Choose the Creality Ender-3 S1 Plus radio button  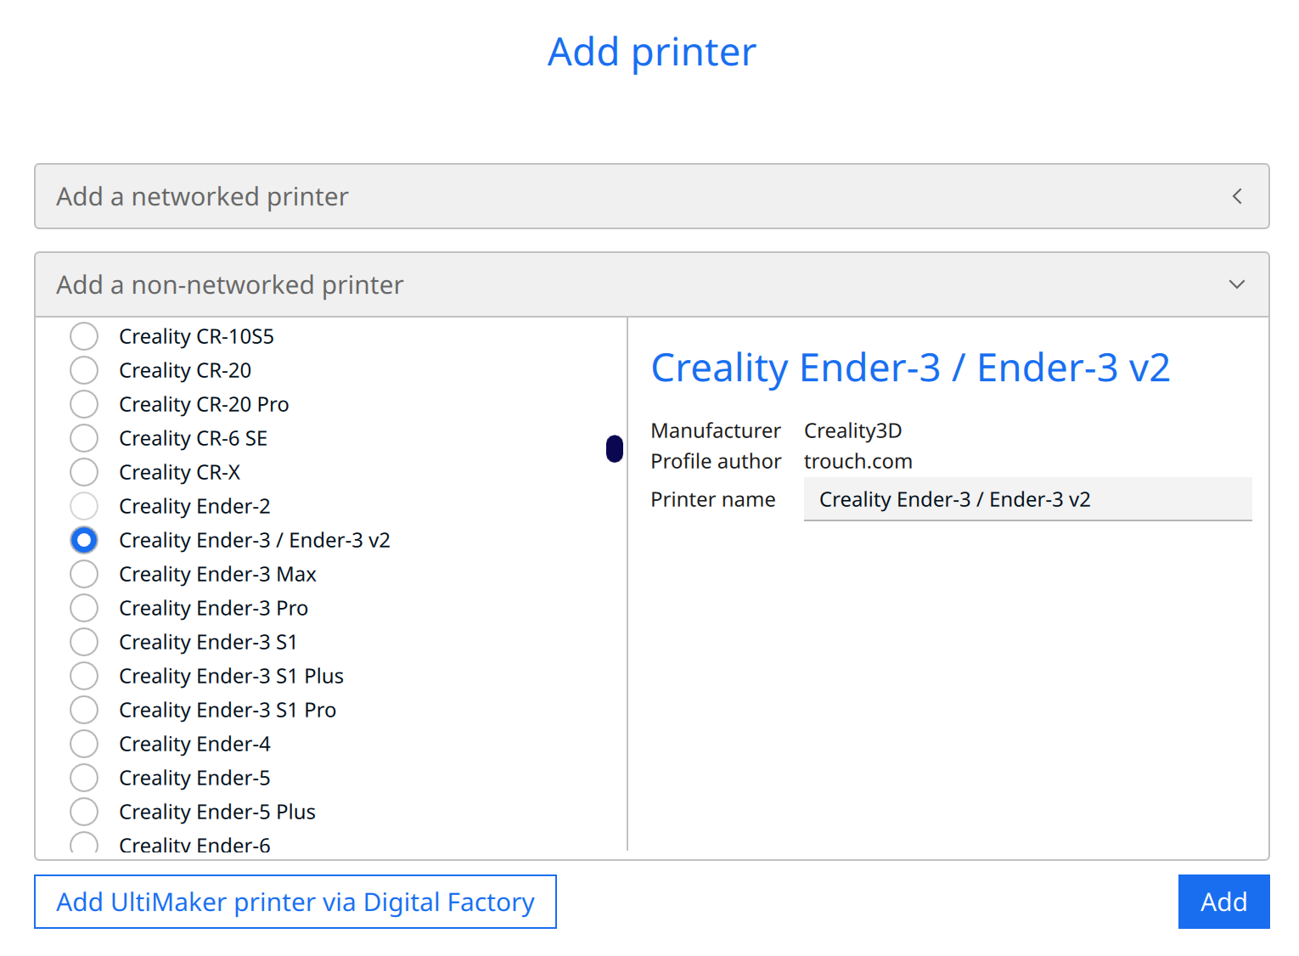tap(84, 676)
